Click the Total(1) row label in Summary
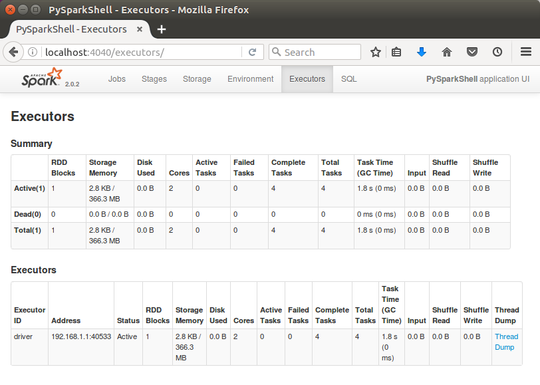Viewport: 540px width, 385px height. 27,230
